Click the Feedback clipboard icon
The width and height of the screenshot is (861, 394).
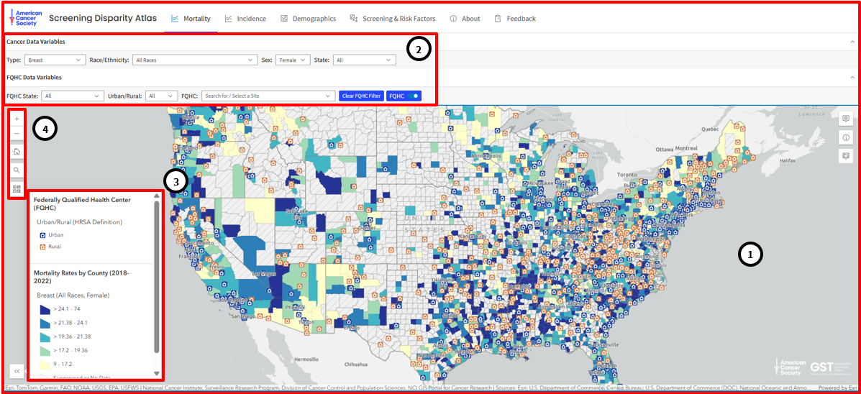pyautogui.click(x=498, y=19)
